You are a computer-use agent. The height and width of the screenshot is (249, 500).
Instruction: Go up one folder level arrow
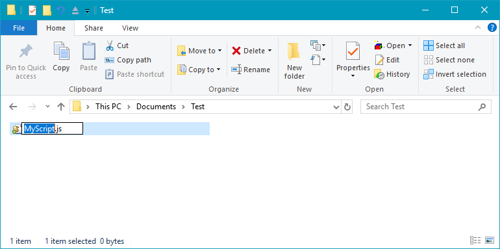[x=61, y=107]
